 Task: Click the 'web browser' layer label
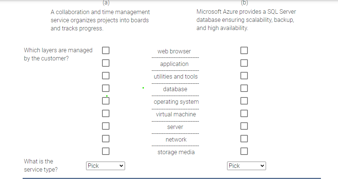(x=174, y=51)
